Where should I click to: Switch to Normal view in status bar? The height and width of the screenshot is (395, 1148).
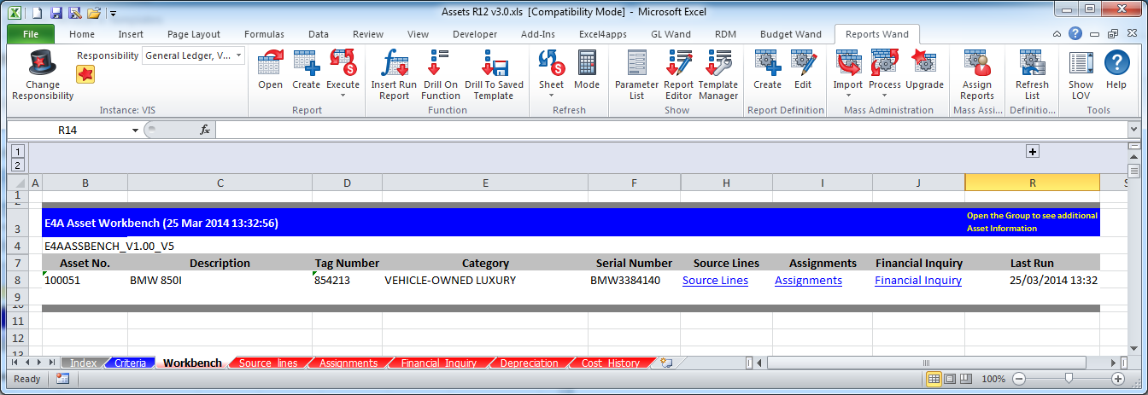934,379
